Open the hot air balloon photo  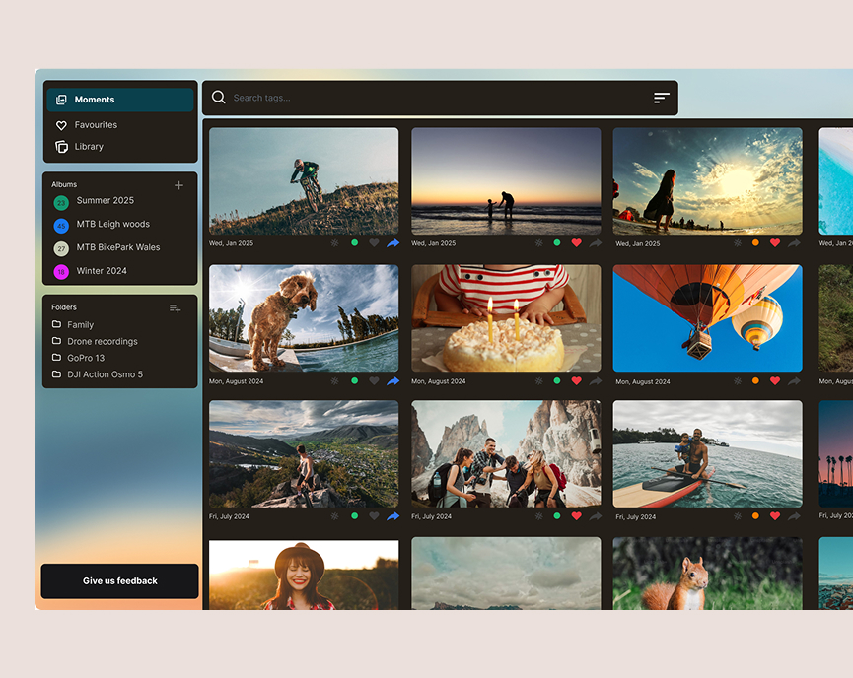(707, 318)
